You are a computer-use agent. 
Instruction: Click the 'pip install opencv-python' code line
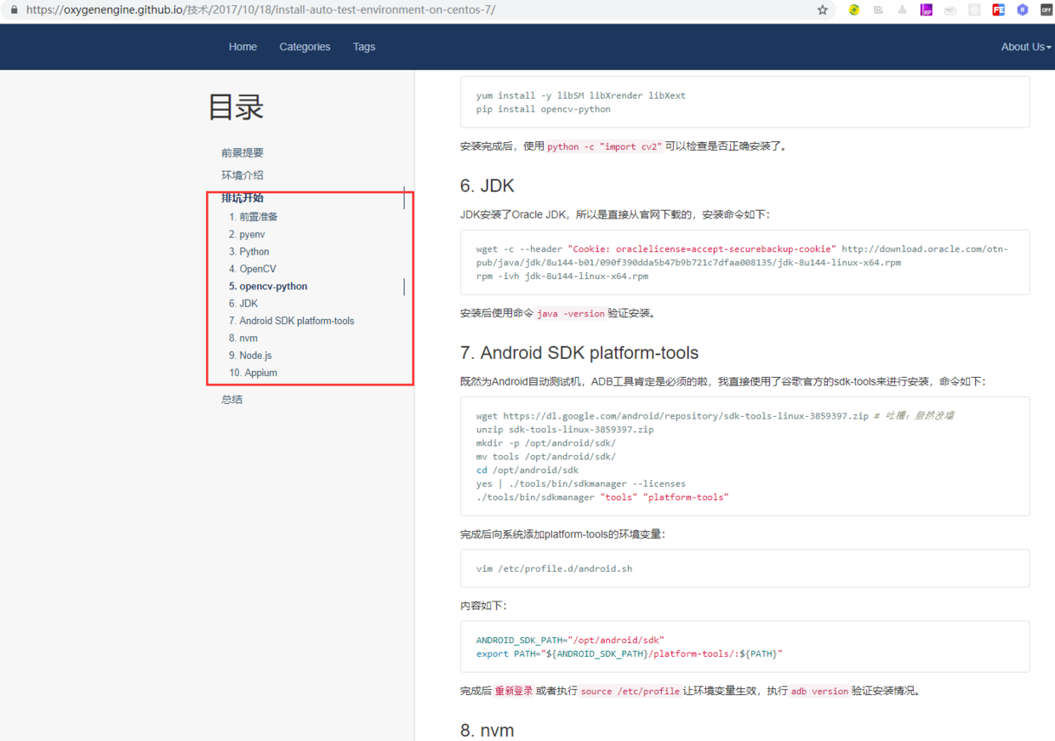pyautogui.click(x=543, y=109)
